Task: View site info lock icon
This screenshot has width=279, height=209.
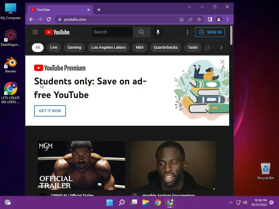Action: click(60, 19)
